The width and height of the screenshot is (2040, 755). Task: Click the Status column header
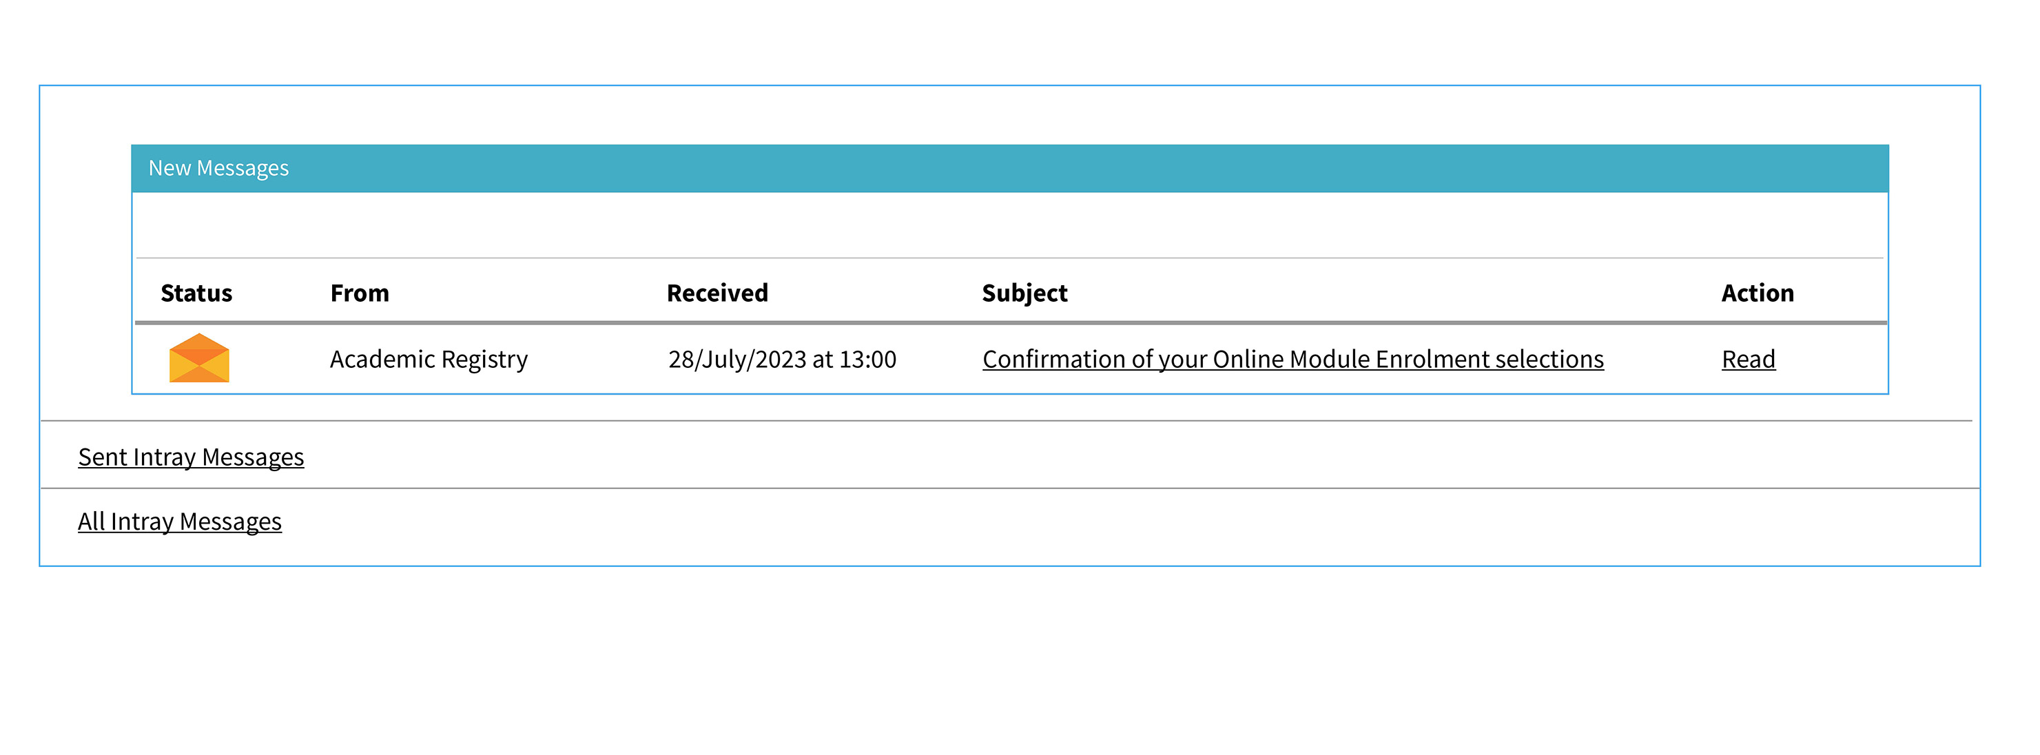pyautogui.click(x=196, y=293)
